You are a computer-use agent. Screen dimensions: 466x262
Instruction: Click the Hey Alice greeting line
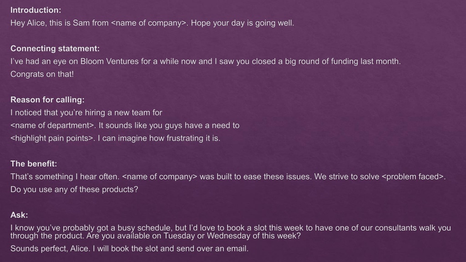pos(152,23)
